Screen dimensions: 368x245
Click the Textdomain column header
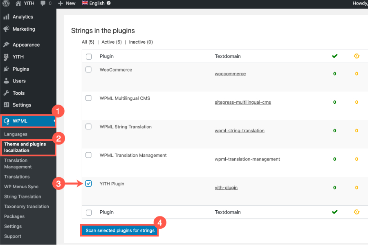(x=228, y=56)
